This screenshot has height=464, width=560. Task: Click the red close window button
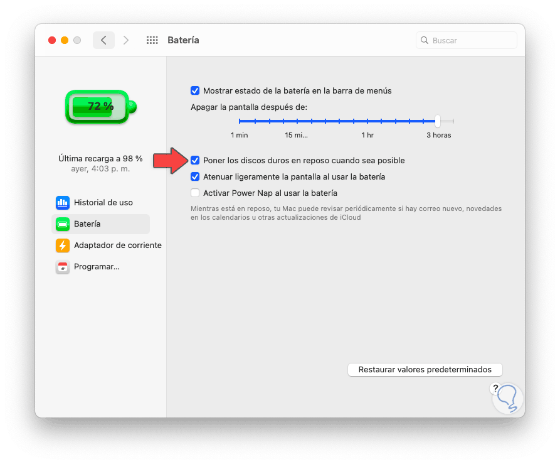[52, 40]
